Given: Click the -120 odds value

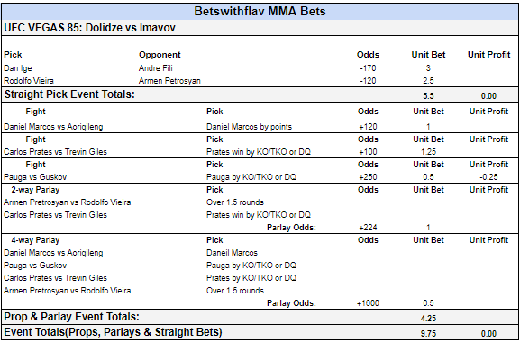Looking at the screenshot, I should [368, 81].
